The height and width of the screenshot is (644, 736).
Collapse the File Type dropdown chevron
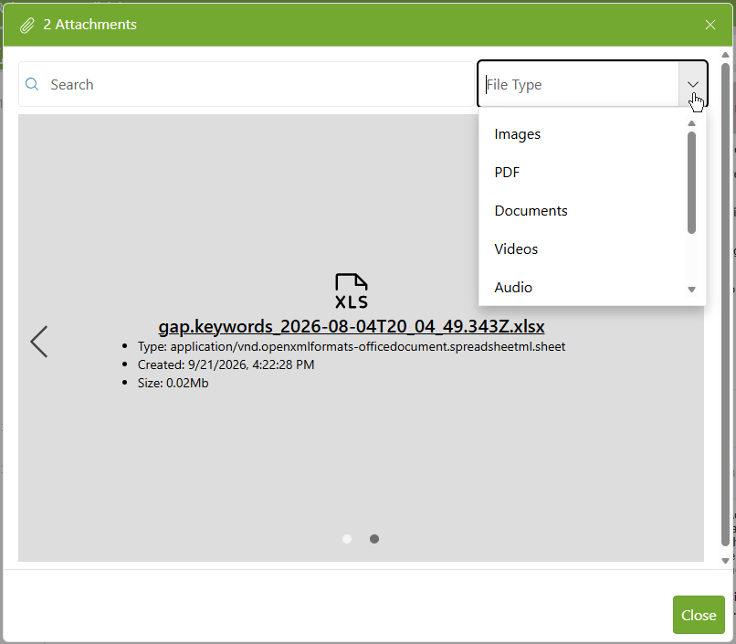click(x=693, y=84)
